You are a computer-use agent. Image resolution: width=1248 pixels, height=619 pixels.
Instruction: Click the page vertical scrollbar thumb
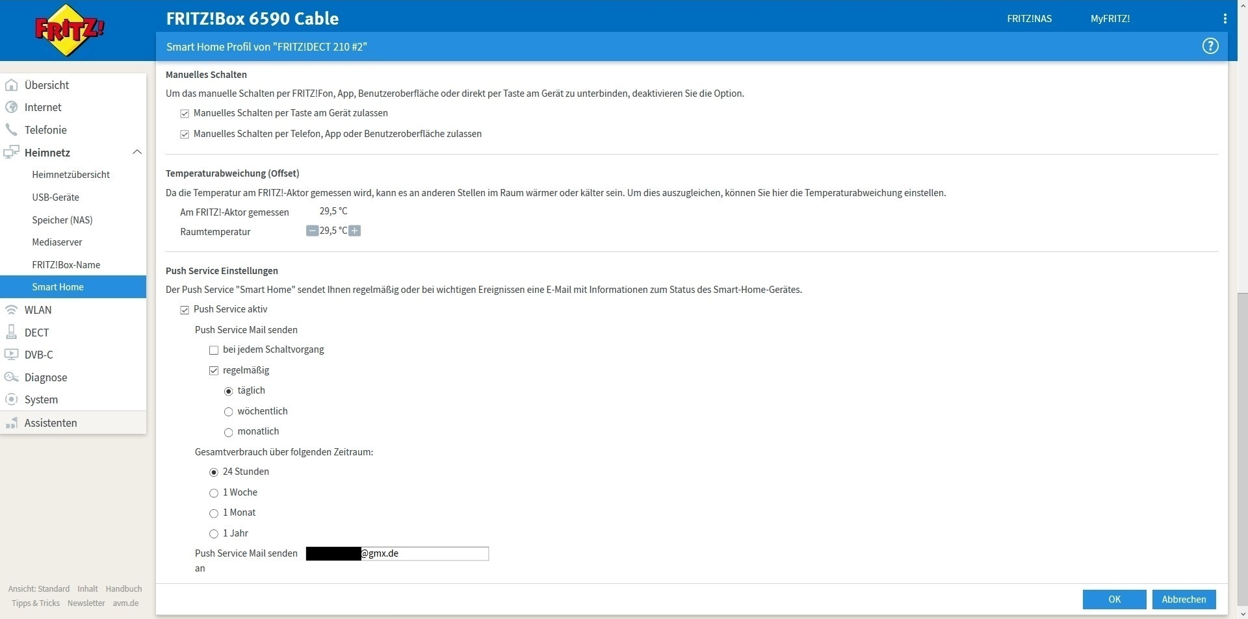1242,449
